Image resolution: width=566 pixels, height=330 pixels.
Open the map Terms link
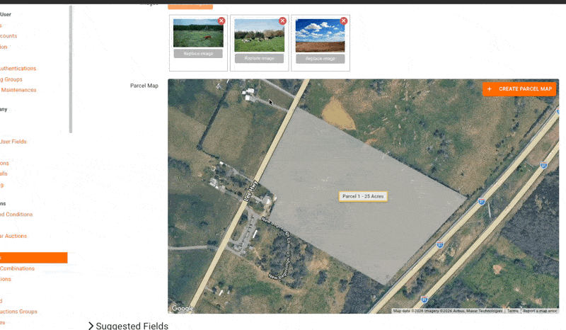click(512, 311)
